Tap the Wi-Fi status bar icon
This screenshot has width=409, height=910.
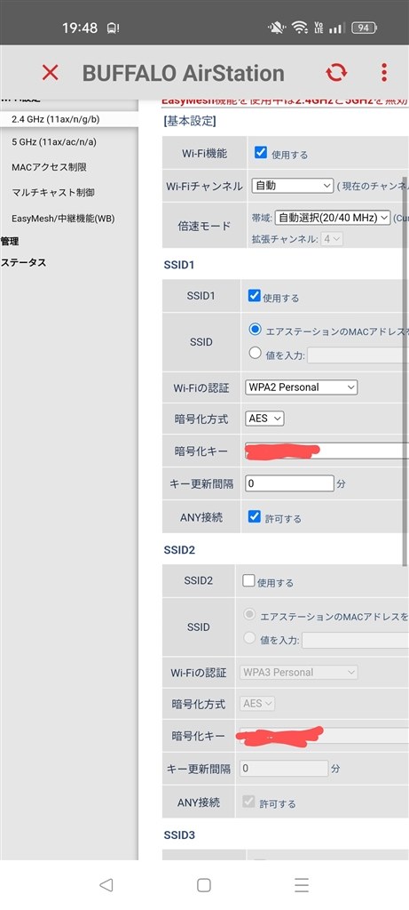coord(300,28)
